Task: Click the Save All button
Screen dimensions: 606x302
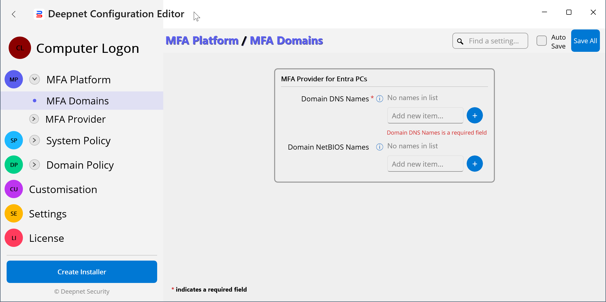Action: [585, 41]
